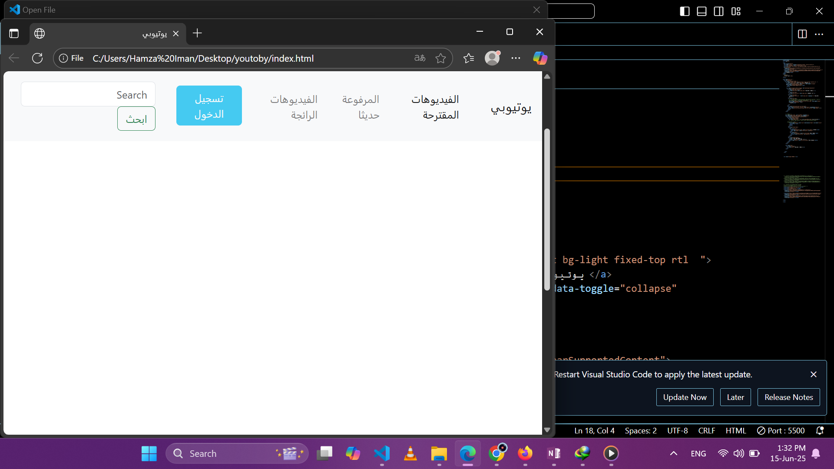Open the Edge profile avatar
This screenshot has height=469, width=834.
(x=492, y=58)
